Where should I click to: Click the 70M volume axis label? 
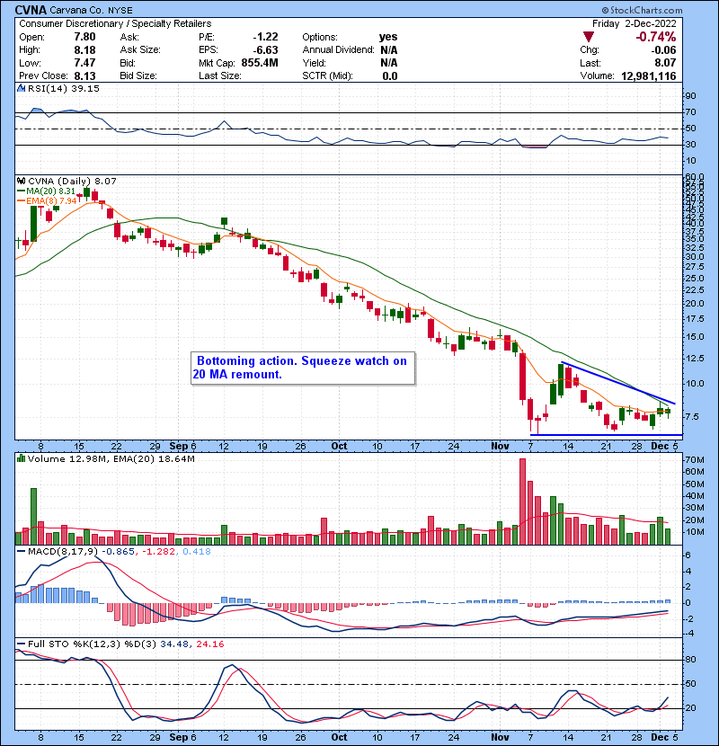click(x=695, y=460)
